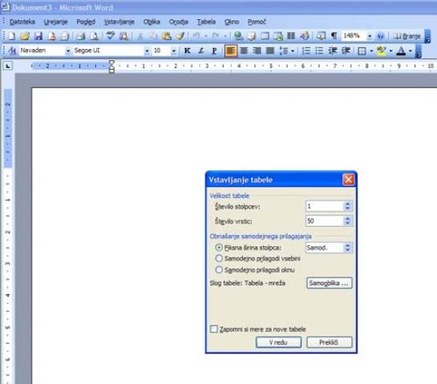This screenshot has width=437, height=384.
Task: Click the tab-stop selector on the ruler
Action: tap(8, 66)
